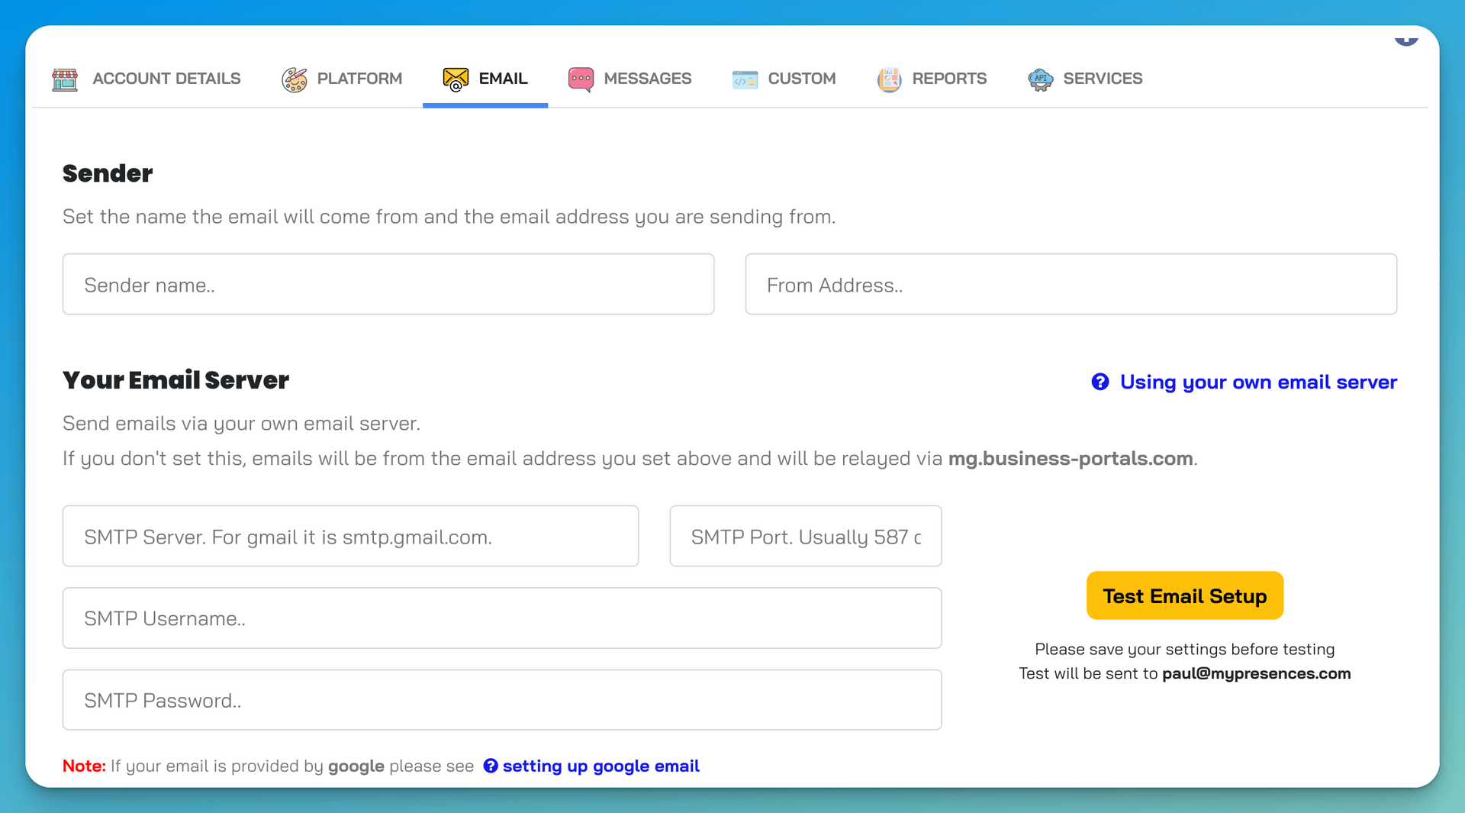Click help icon beside setting up google email
Viewport: 1465px width, 813px height.
coord(491,766)
